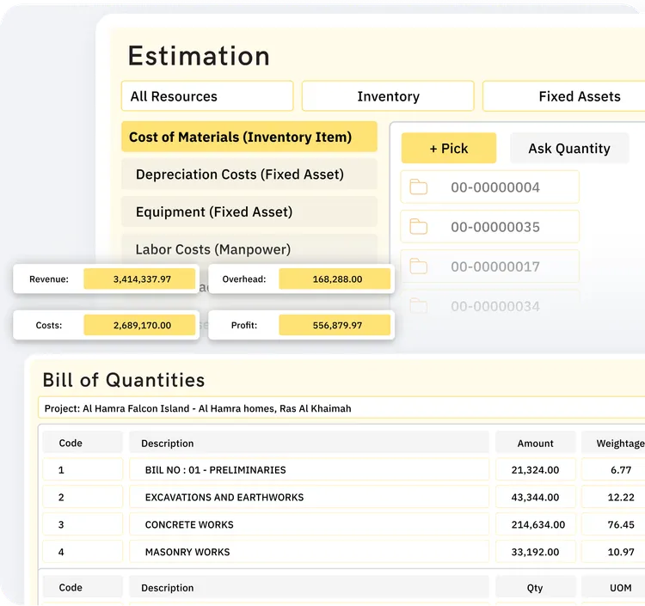This screenshot has width=645, height=606.
Task: Click the Amount column header
Action: [x=535, y=444]
